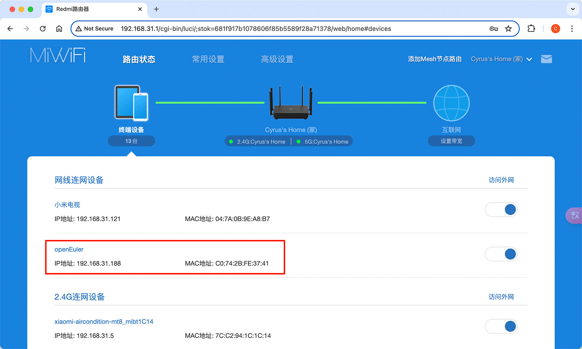
Task: Bookmark this page with the star
Action: (508, 29)
